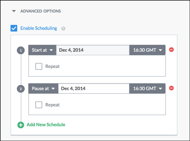Remove the second schedule with red minus
The width and height of the screenshot is (190, 141).
(171, 88)
